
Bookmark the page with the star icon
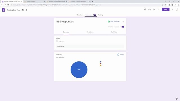[166, 5]
